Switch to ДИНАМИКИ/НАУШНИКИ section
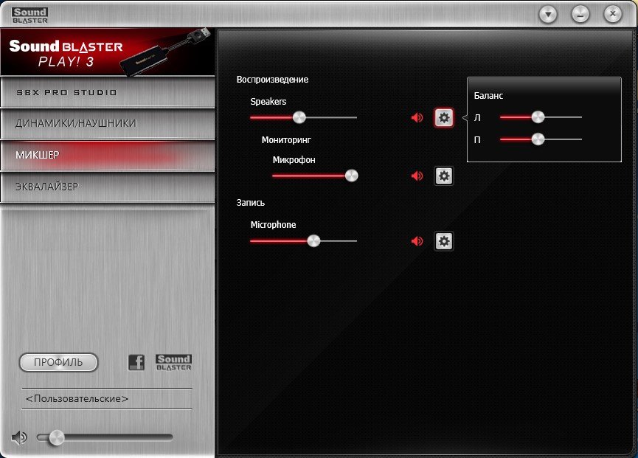The width and height of the screenshot is (638, 458). [108, 123]
